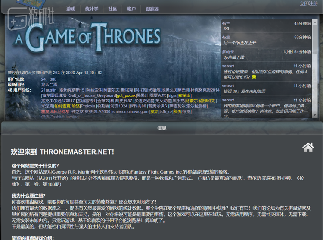The width and height of the screenshot is (323, 240).
Task: Click the 信息 panel header
Action: click(x=161, y=128)
